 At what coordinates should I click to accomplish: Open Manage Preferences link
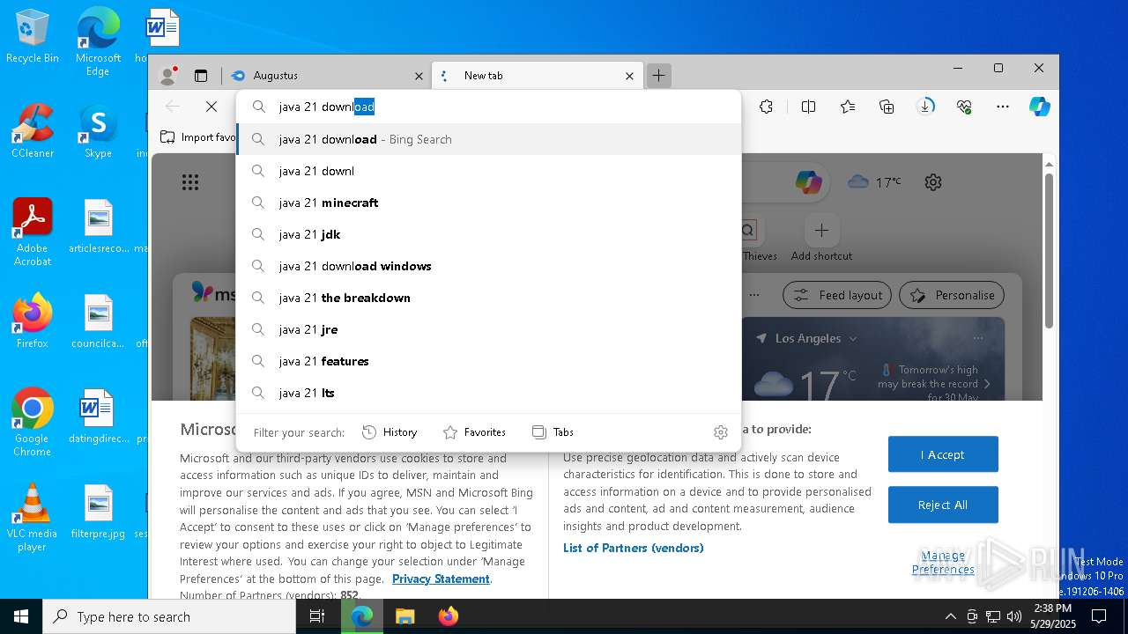pos(943,562)
